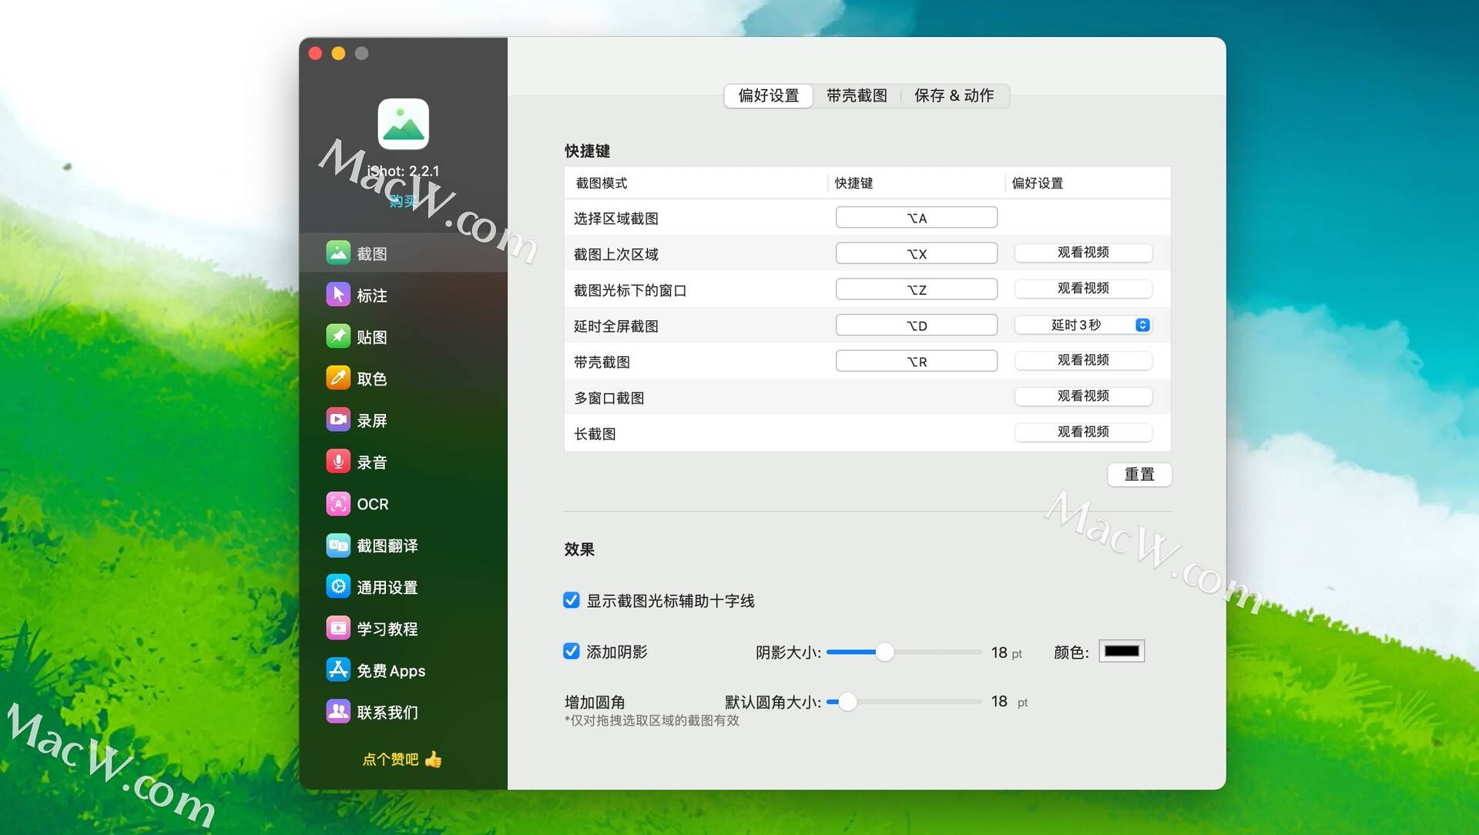Switch to the 保存 & 动作 tab
This screenshot has width=1479, height=835.
point(954,95)
